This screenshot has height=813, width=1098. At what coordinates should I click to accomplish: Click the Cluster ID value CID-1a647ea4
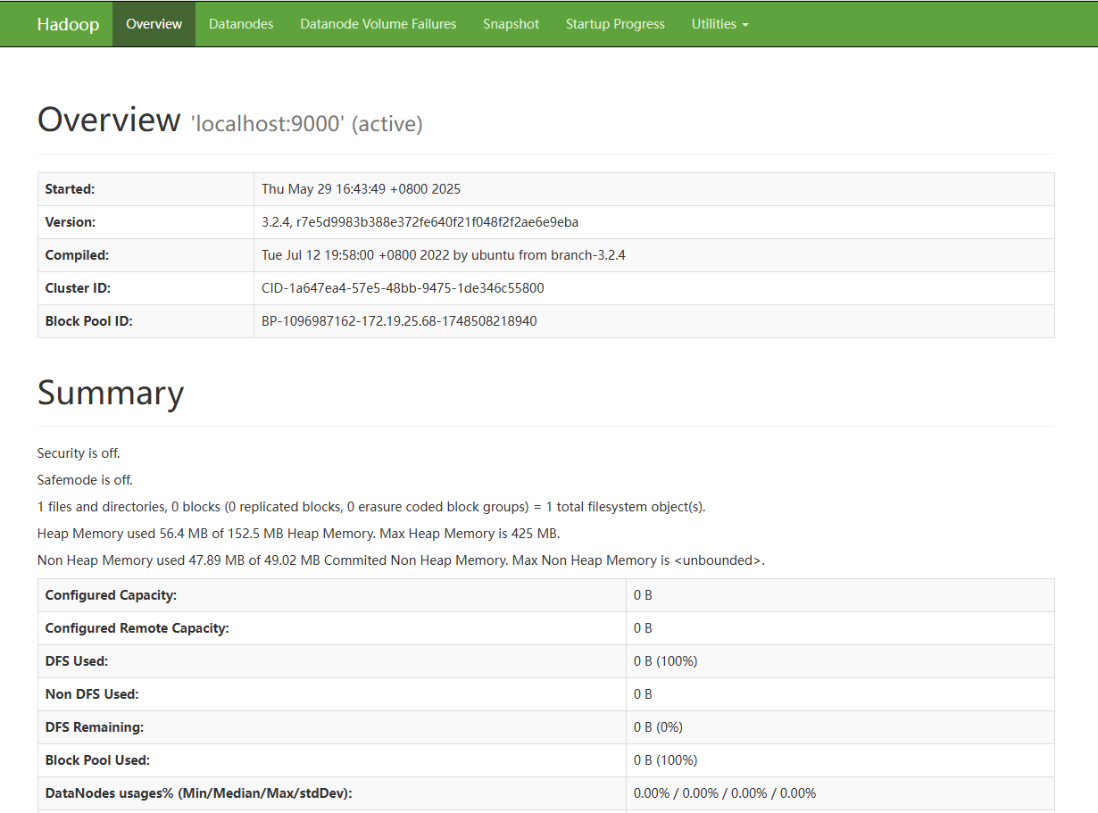403,288
